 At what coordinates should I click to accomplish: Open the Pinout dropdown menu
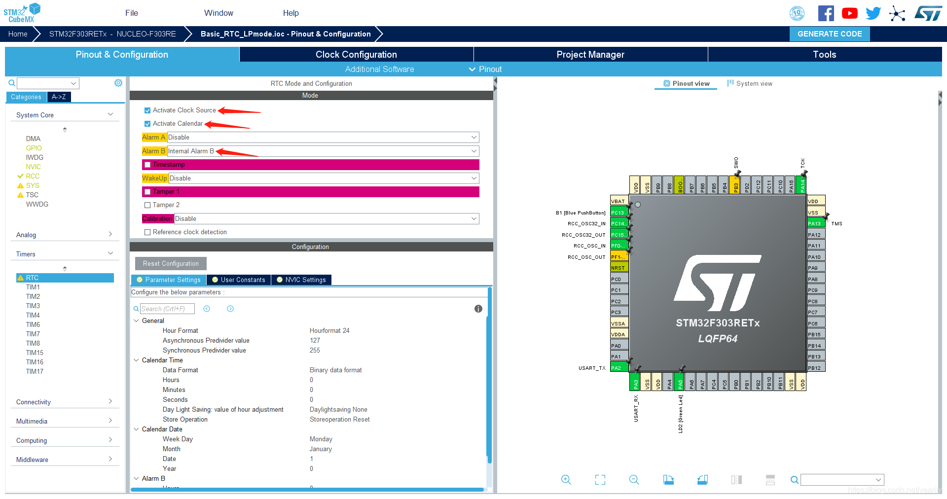485,69
